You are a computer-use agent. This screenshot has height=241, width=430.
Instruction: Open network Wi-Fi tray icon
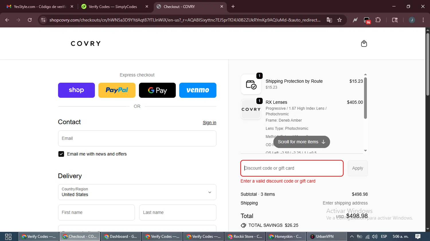coord(367,237)
